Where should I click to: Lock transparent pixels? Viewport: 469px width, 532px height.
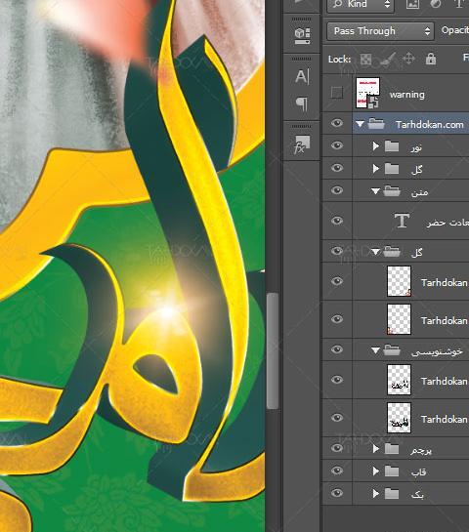[365, 59]
